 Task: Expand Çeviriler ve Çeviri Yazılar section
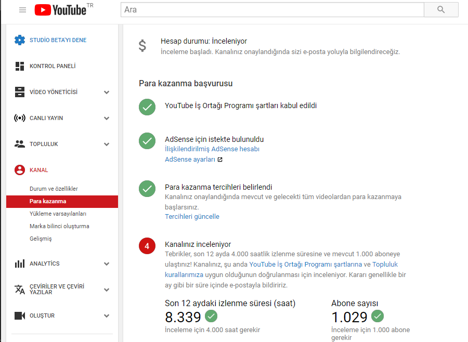click(107, 290)
